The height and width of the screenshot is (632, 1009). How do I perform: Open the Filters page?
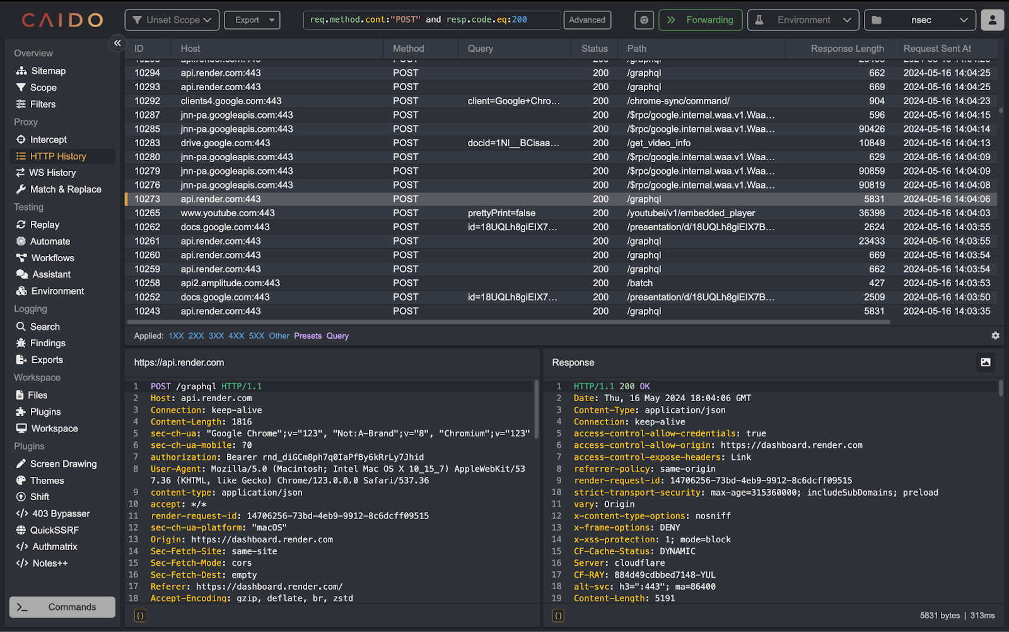click(36, 104)
